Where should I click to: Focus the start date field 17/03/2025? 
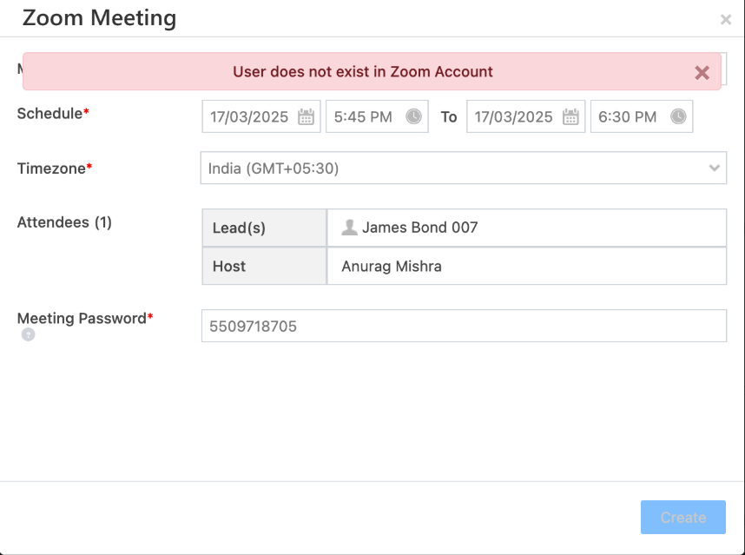(x=249, y=117)
